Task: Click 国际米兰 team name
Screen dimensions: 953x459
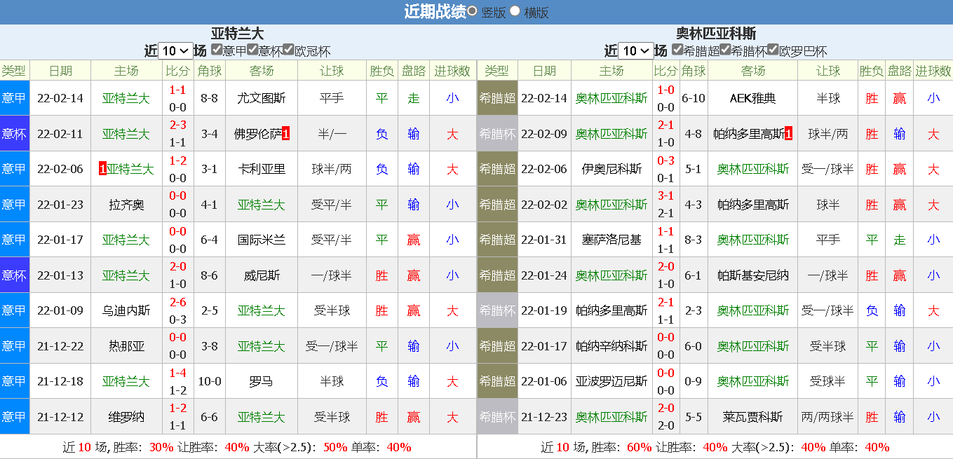Action: point(262,240)
